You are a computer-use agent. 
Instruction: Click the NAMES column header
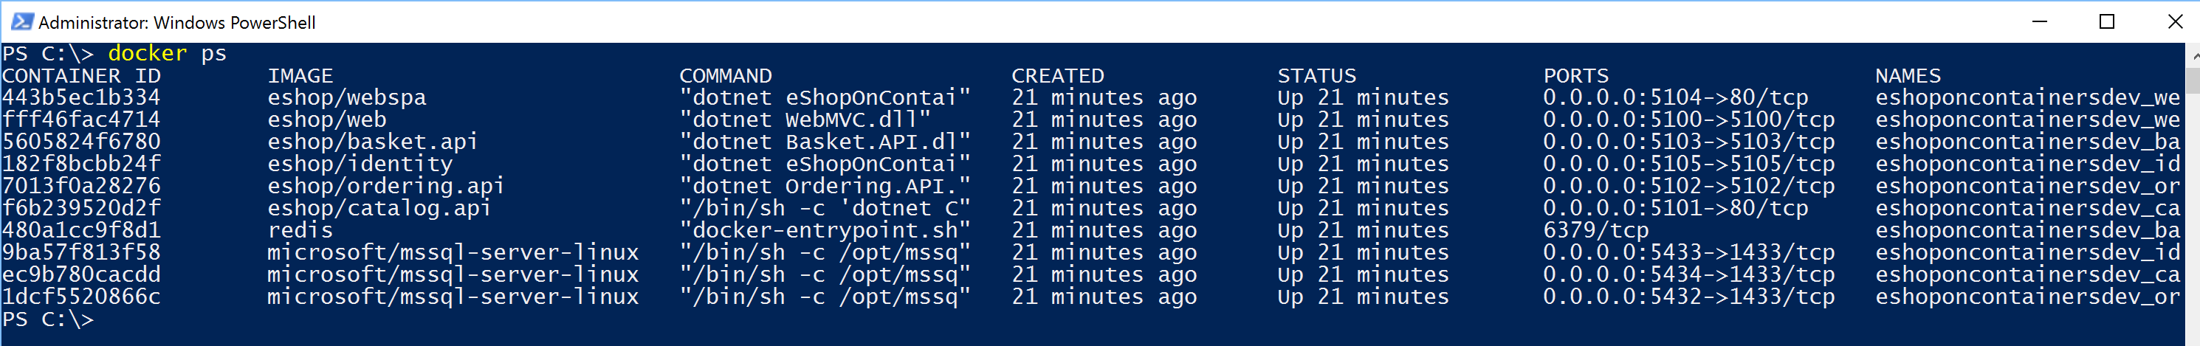click(1908, 76)
